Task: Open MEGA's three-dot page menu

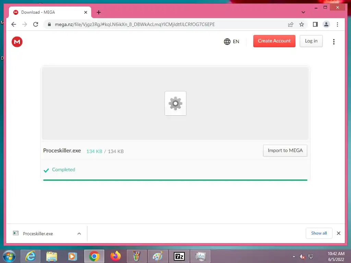Action: tap(334, 41)
